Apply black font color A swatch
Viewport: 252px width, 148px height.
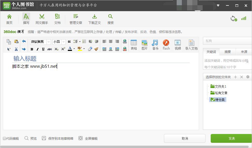click(70, 49)
